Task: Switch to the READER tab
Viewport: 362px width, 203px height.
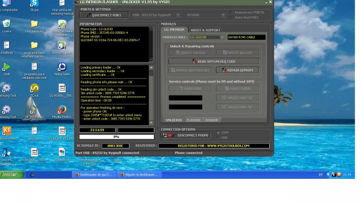Action: [x=212, y=120]
